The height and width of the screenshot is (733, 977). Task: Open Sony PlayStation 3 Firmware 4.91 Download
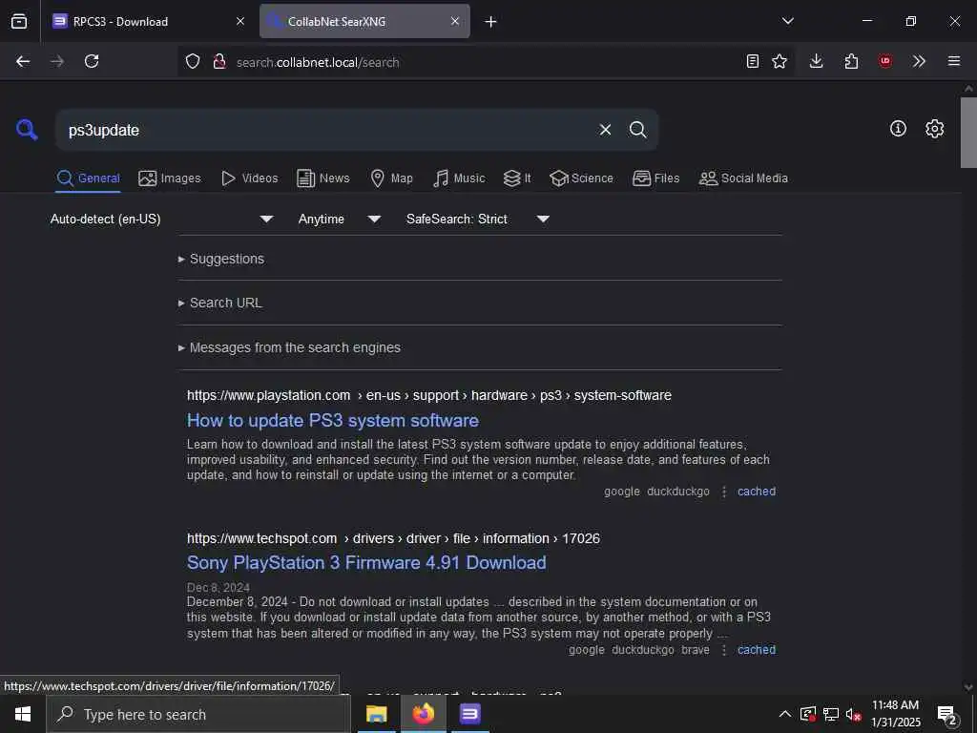coord(366,563)
